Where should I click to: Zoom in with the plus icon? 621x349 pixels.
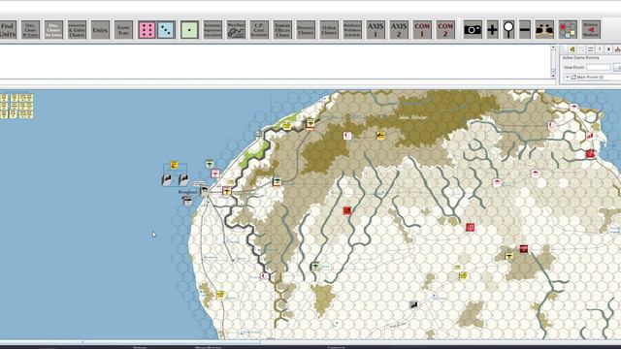coord(492,30)
